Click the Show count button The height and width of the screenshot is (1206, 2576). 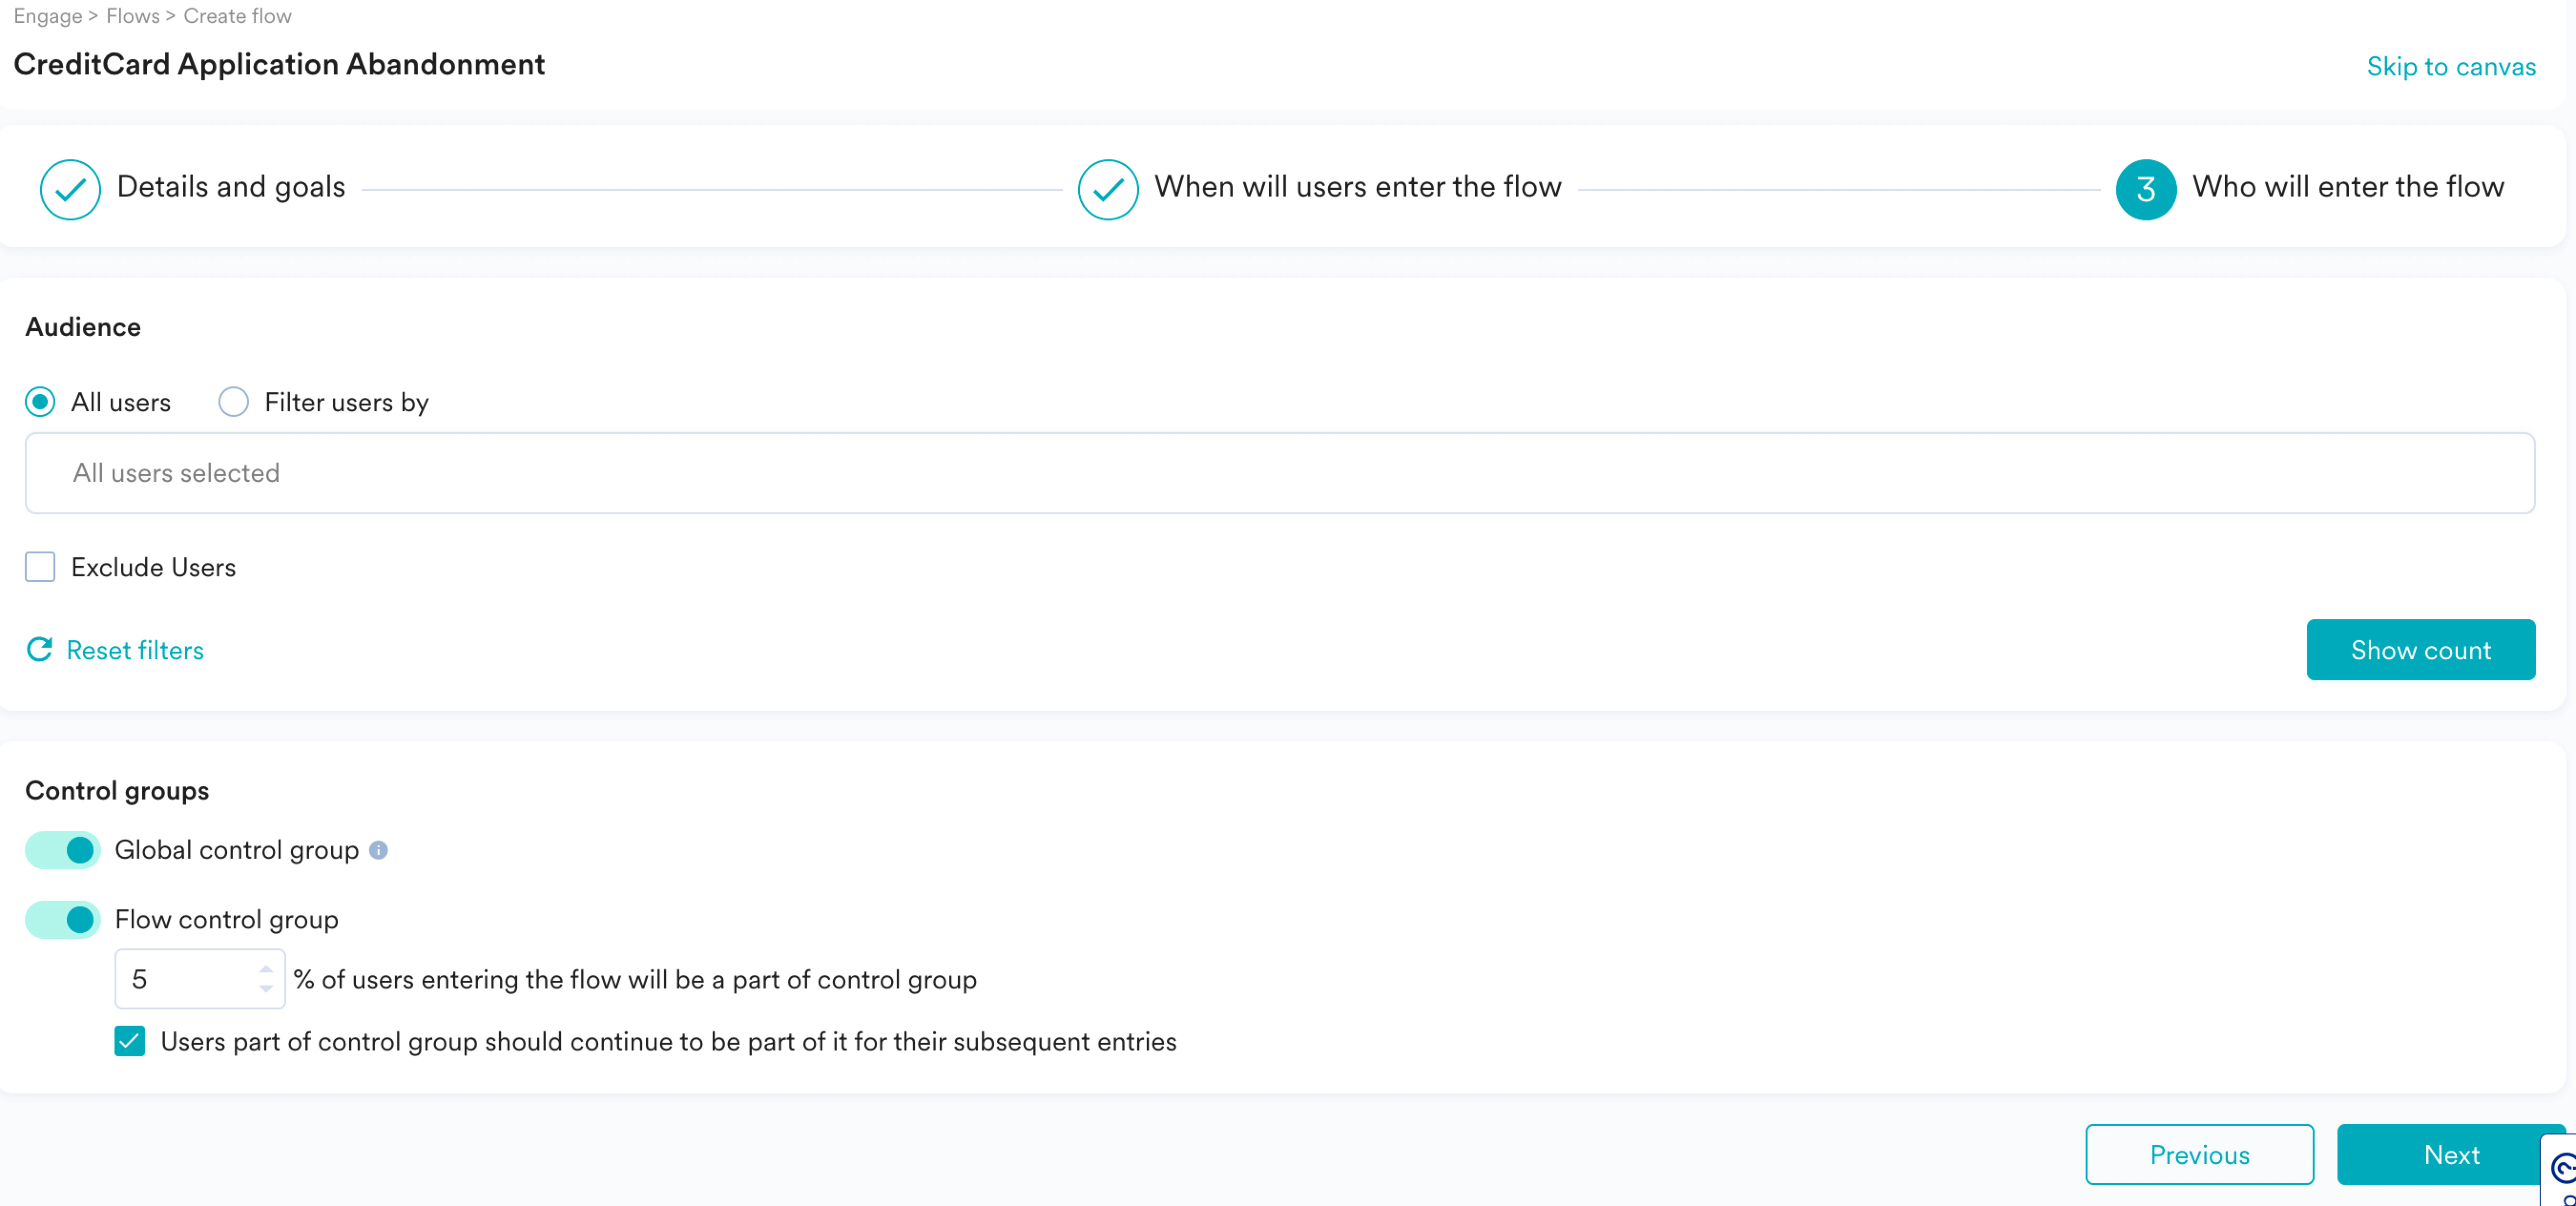click(x=2420, y=650)
